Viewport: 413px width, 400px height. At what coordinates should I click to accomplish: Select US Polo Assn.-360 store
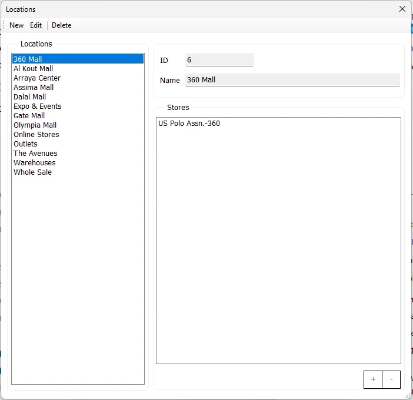278,124
